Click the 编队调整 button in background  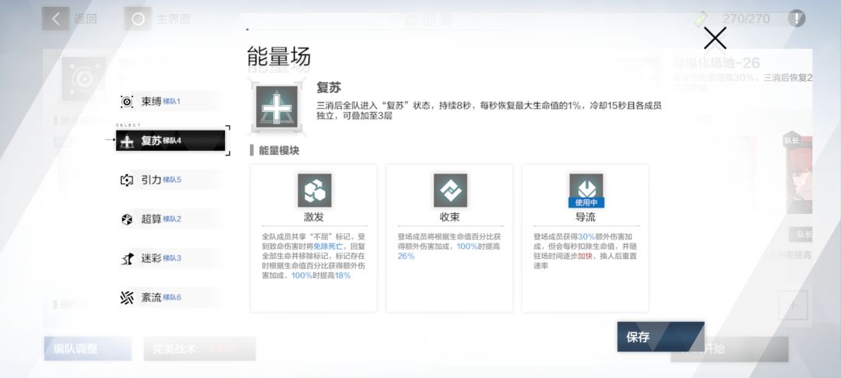(87, 348)
